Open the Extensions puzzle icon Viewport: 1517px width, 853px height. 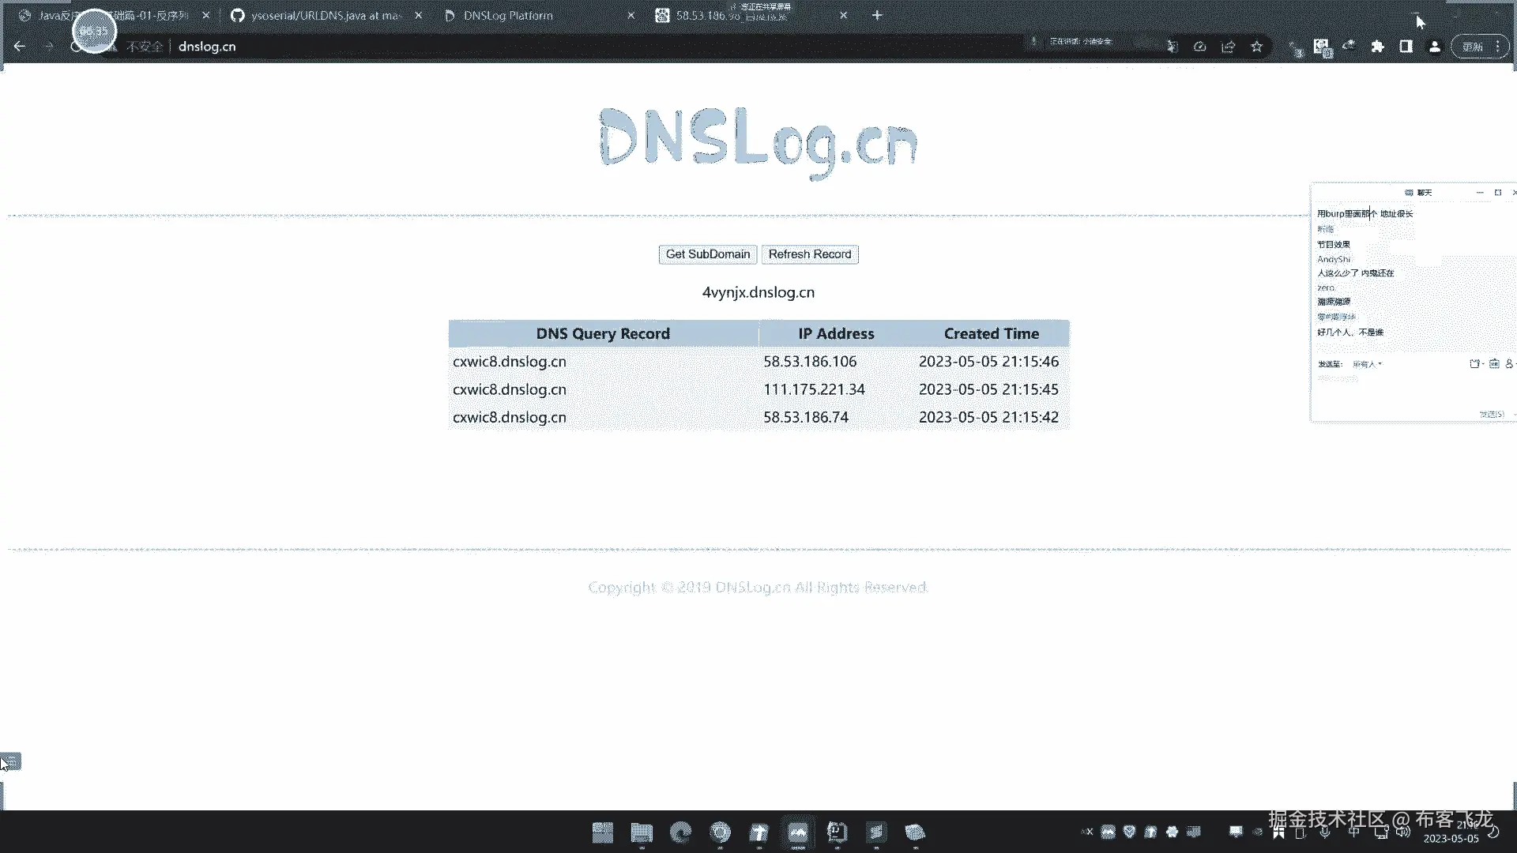click(x=1377, y=47)
